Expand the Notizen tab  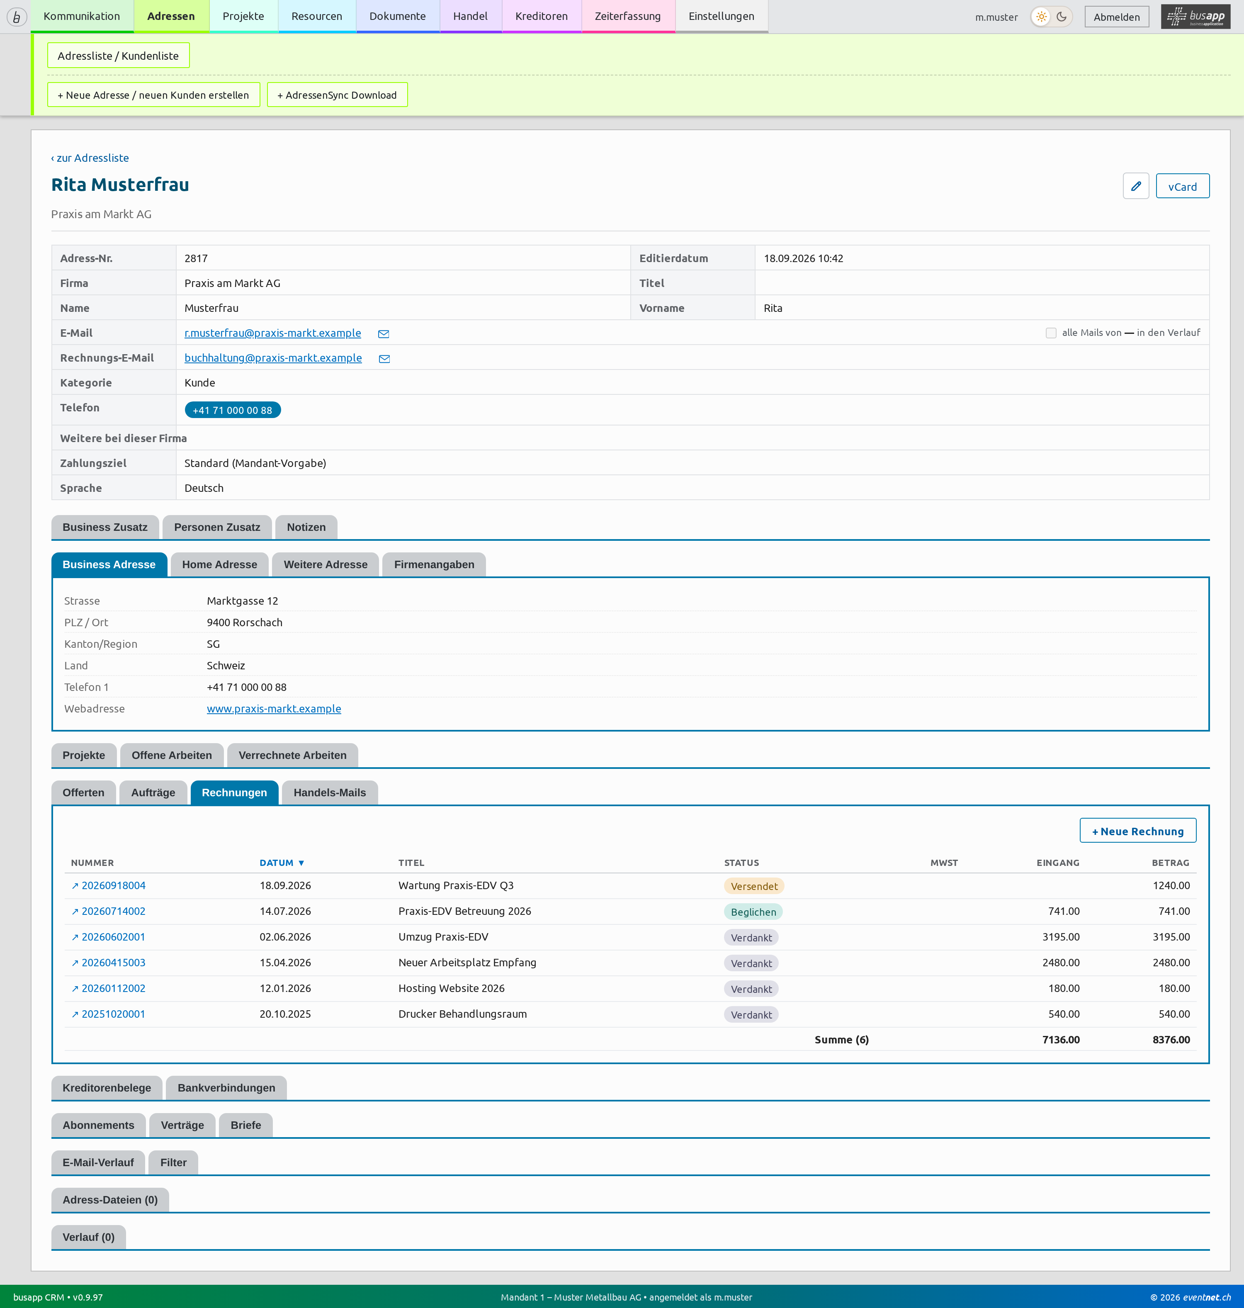(306, 528)
